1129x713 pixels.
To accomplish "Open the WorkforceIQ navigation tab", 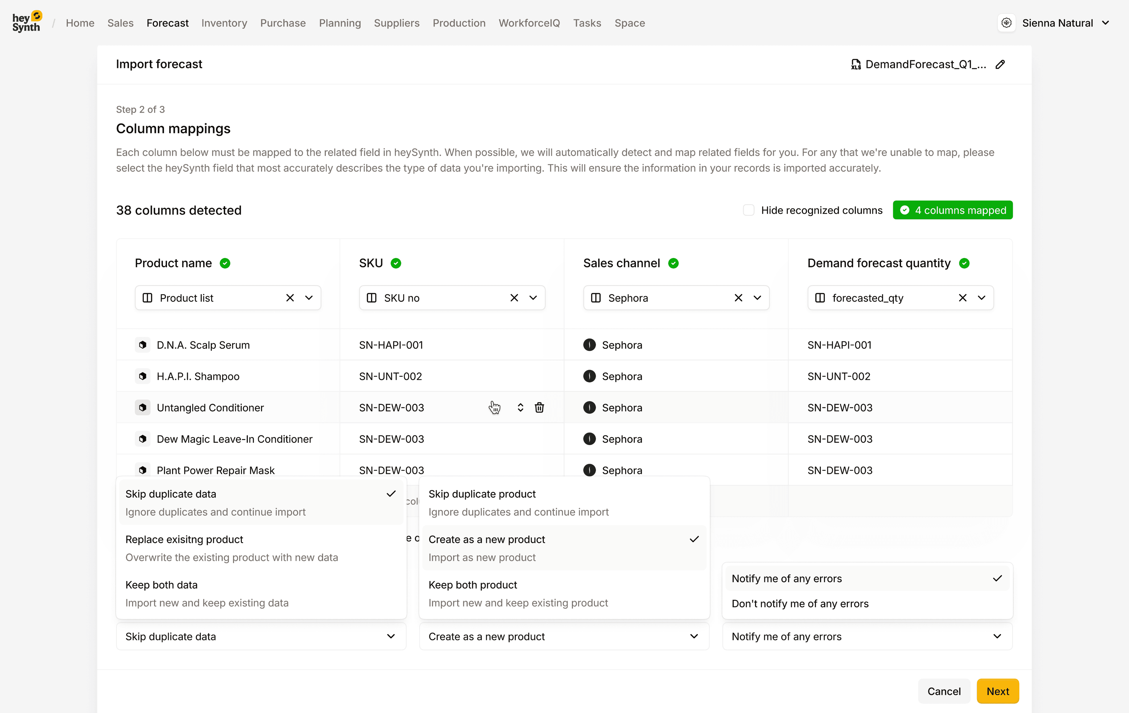I will click(529, 23).
